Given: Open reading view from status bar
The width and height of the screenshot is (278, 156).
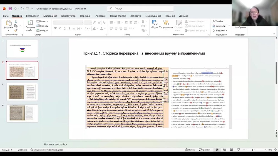Looking at the screenshot, I should coord(231,150).
